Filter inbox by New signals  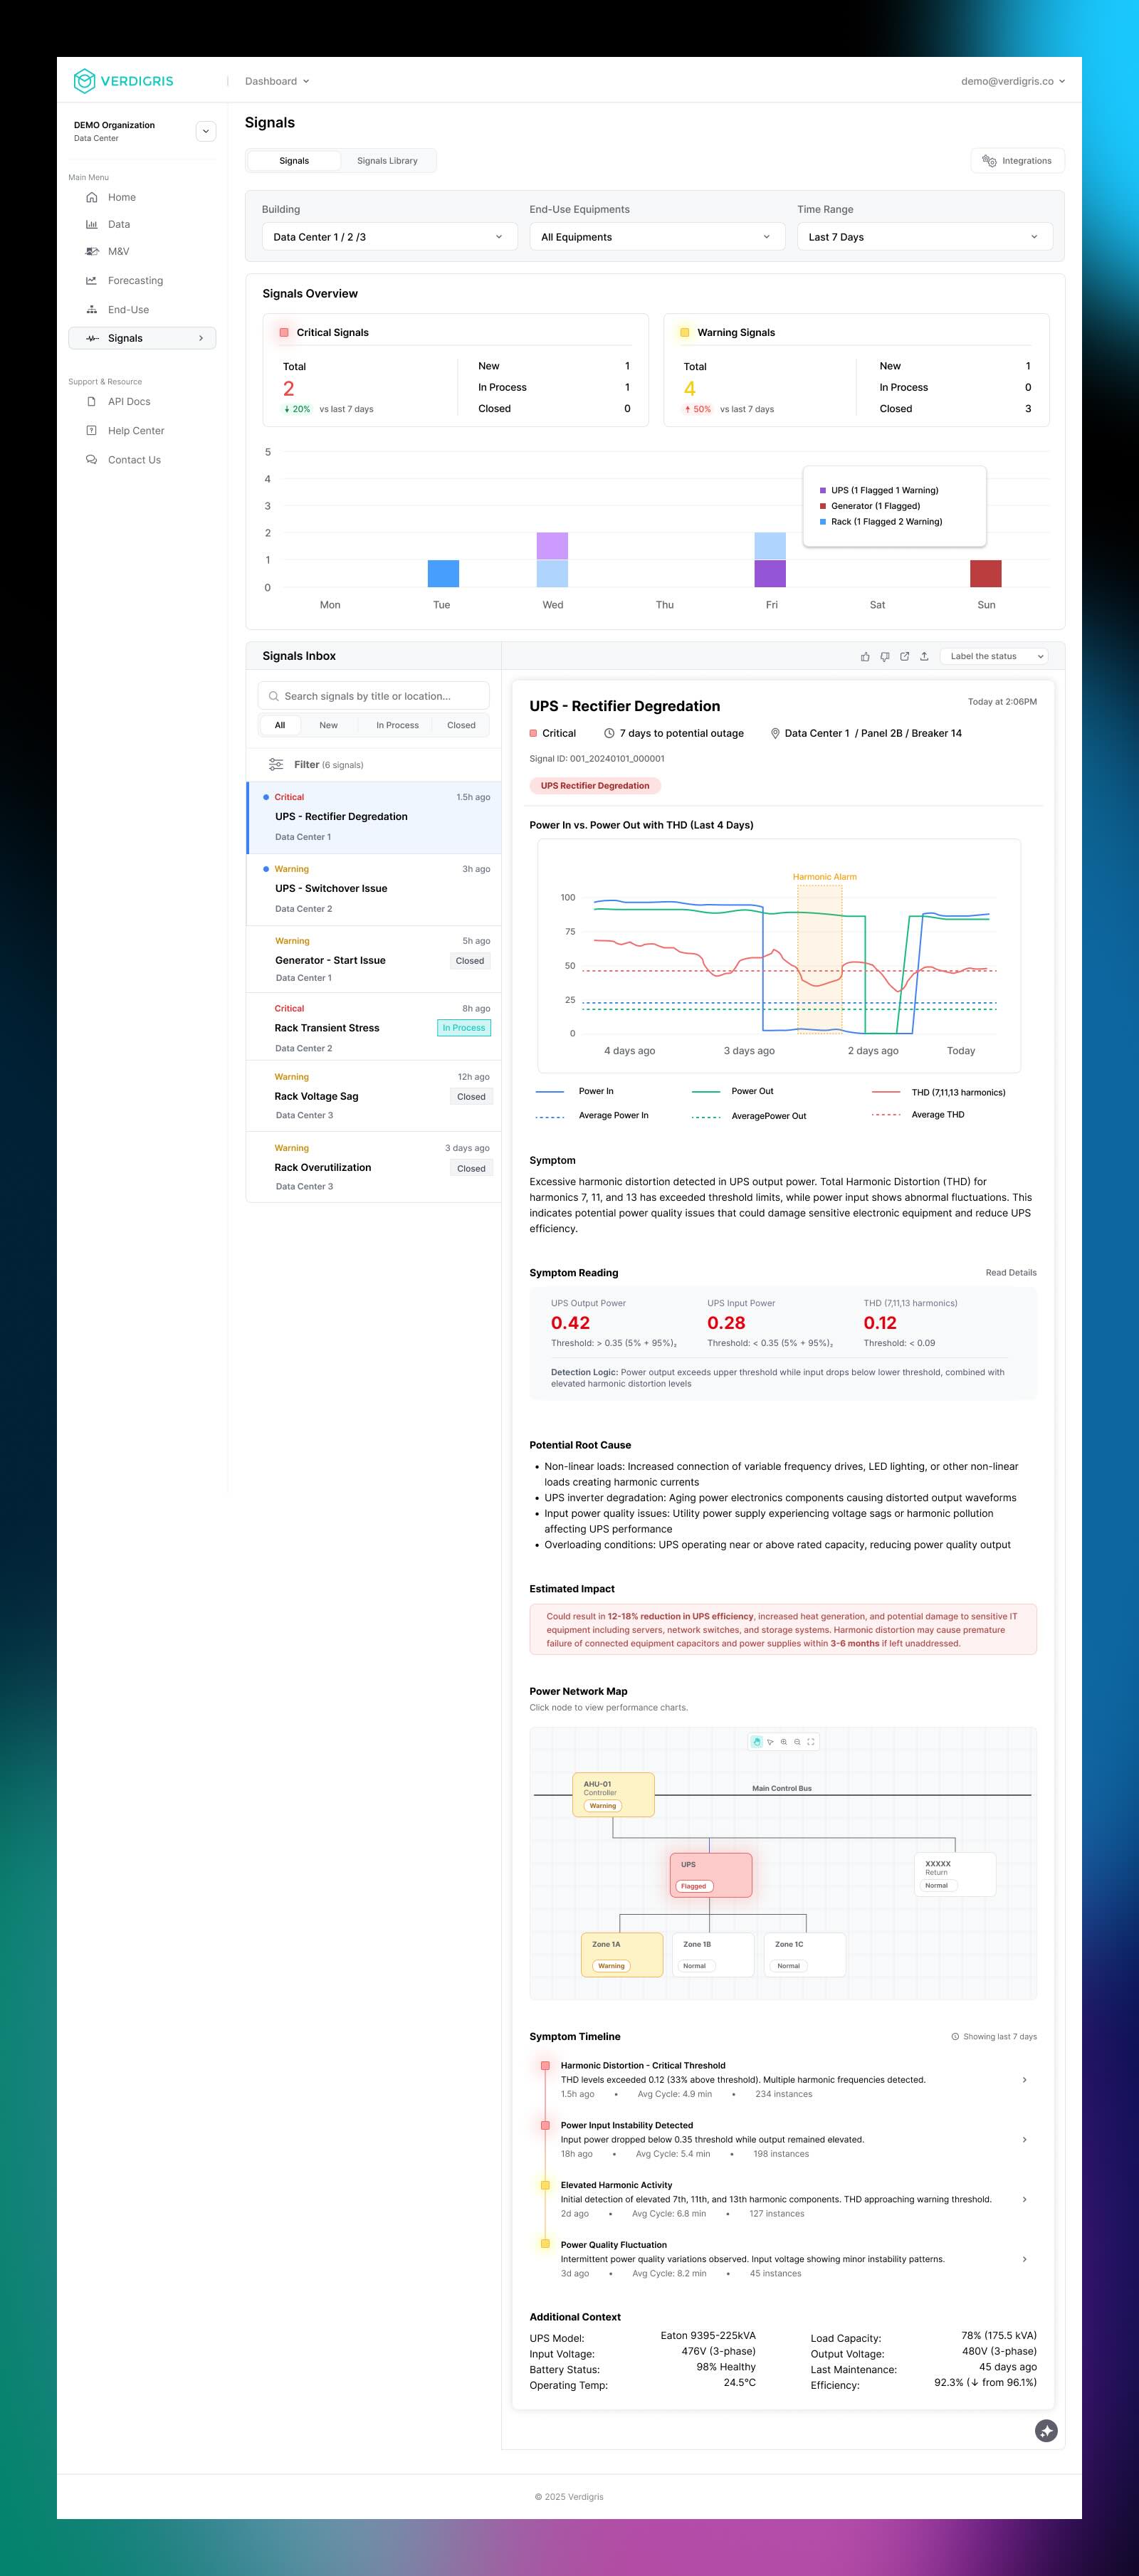click(328, 726)
